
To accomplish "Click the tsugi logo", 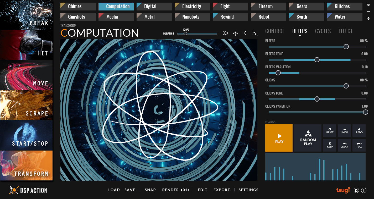I will 343,190.
